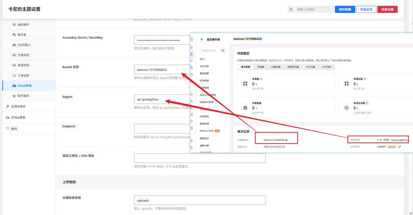Click the pencil edit icon beside 公有读写
This screenshot has height=215, width=413.
pos(400,147)
